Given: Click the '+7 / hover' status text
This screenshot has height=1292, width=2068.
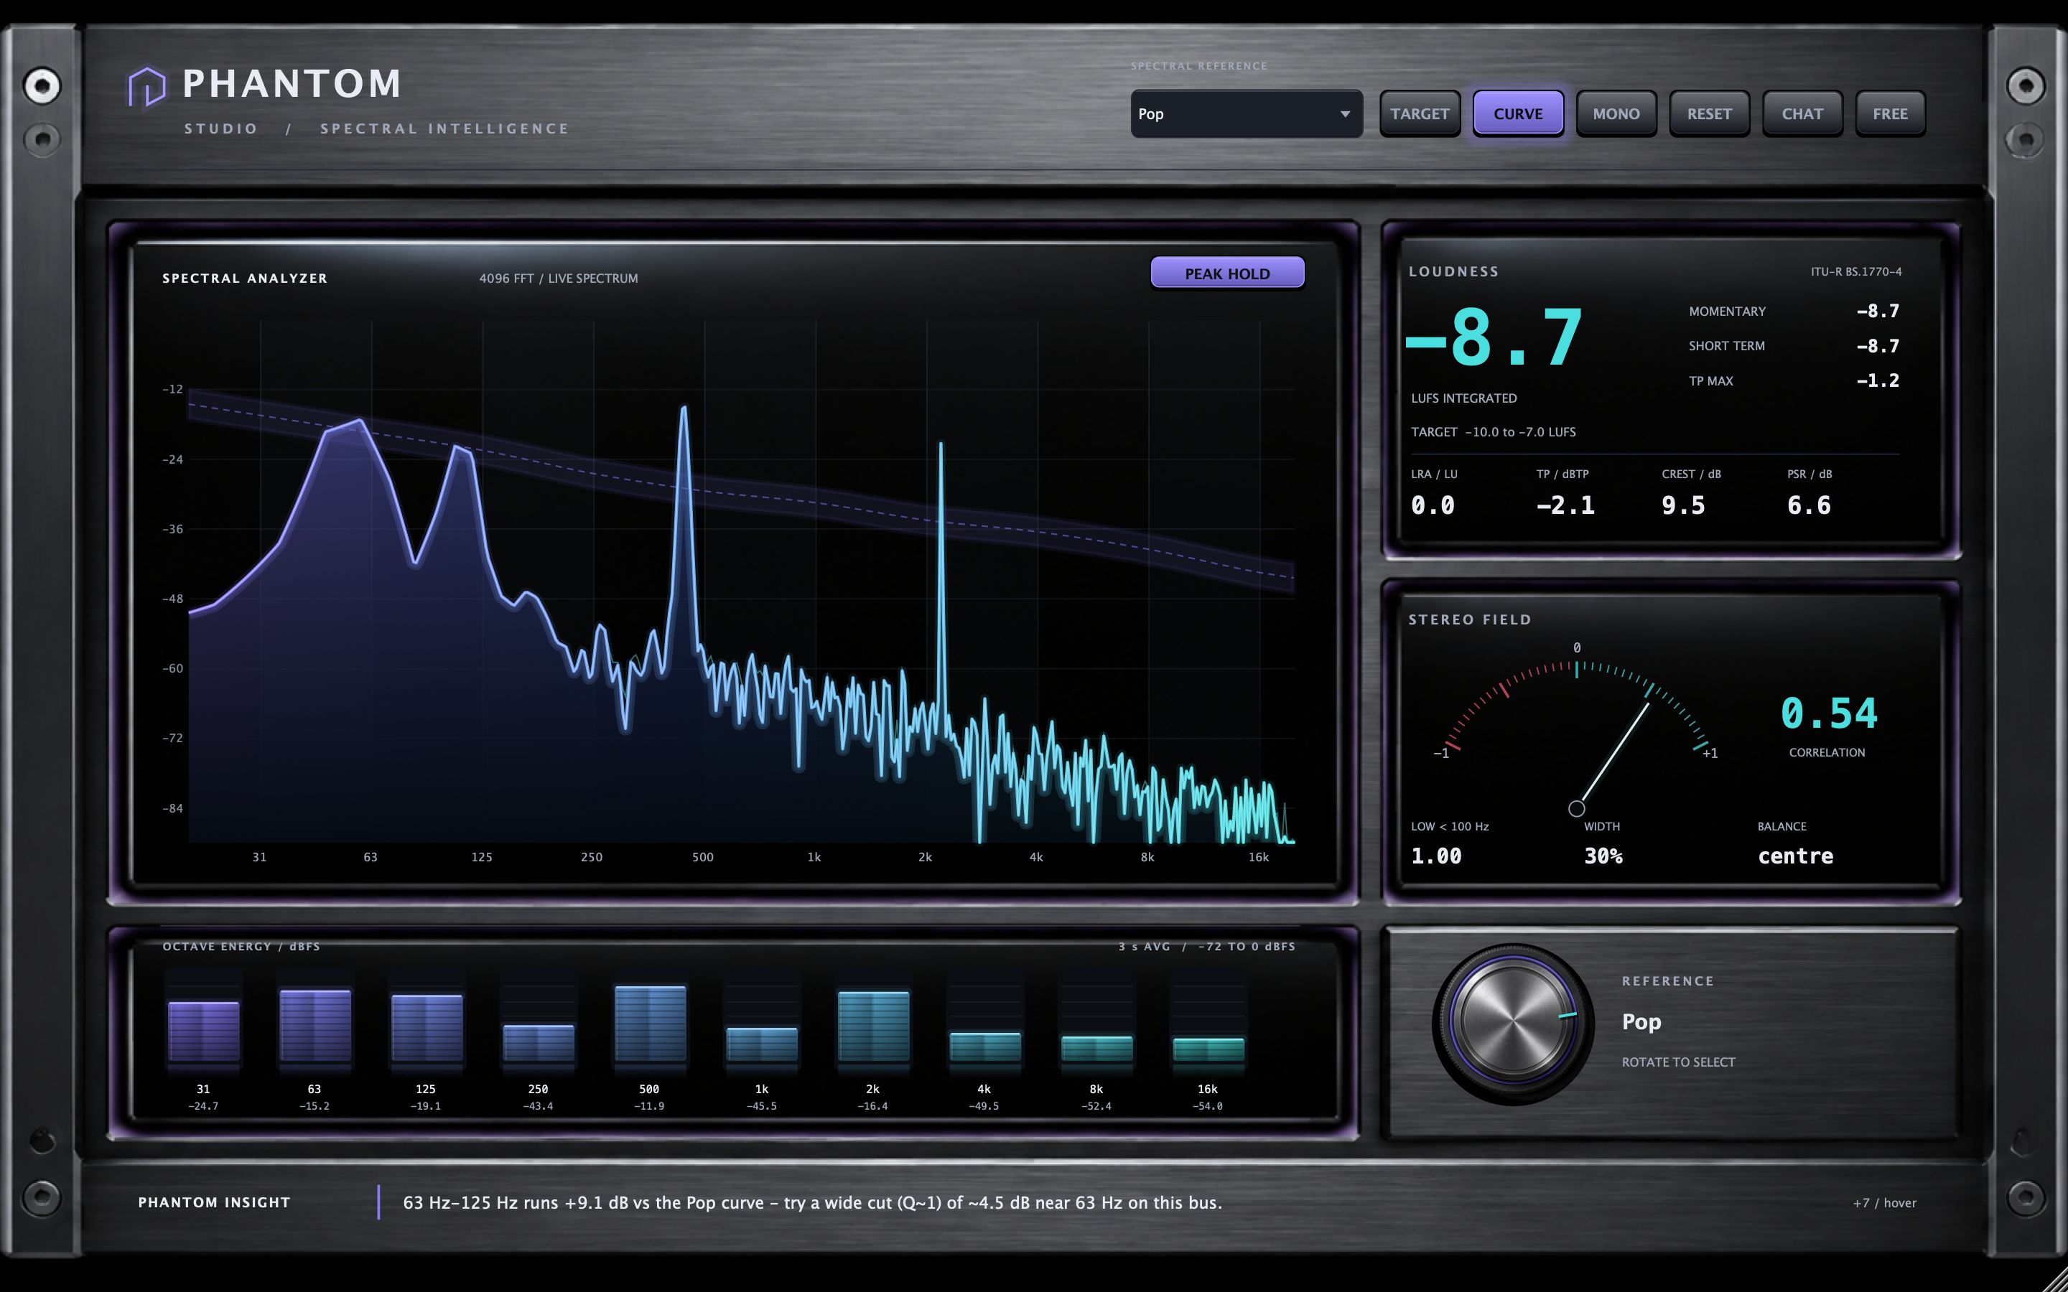Looking at the screenshot, I should coord(1884,1203).
